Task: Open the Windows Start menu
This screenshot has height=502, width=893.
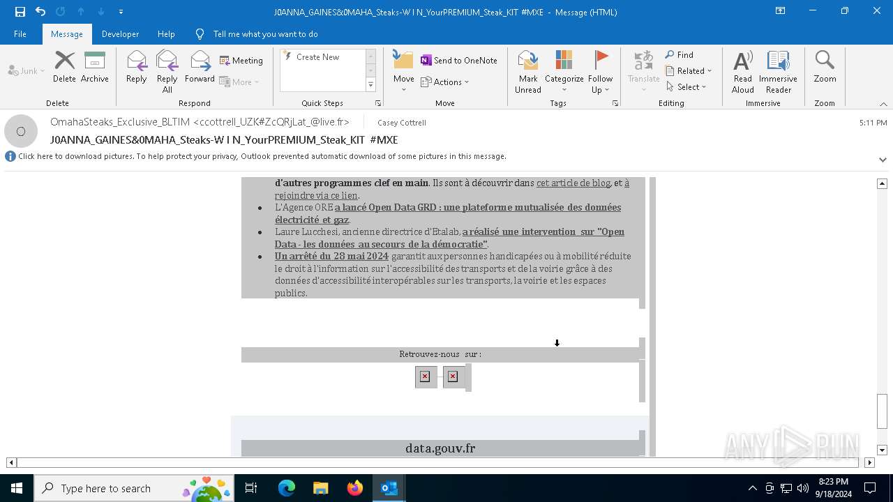Action: (16, 488)
